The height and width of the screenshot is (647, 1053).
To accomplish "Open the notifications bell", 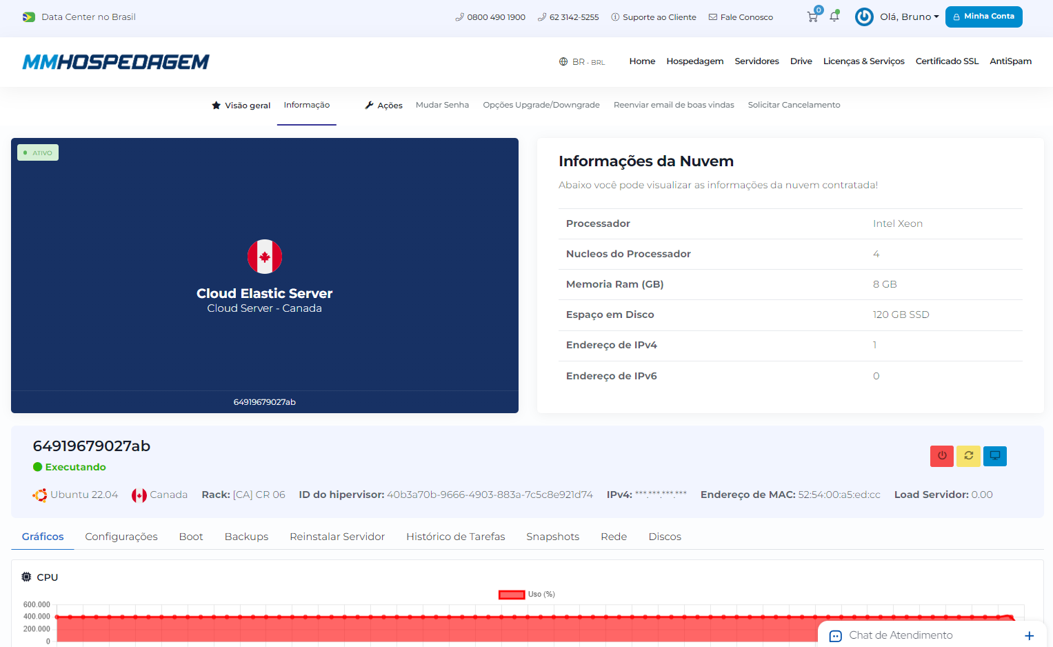I will (x=834, y=17).
